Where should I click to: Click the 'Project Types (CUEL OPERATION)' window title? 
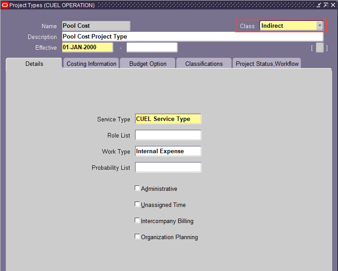tap(52, 5)
